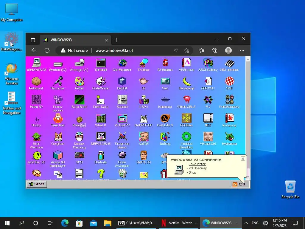Open Storage (A:) floppy drive
The height and width of the screenshot is (229, 305).
79,65
